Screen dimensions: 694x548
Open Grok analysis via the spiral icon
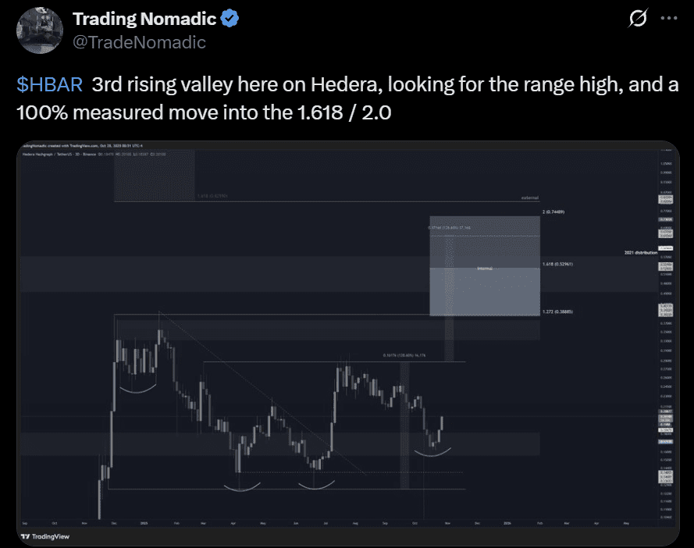[x=638, y=18]
